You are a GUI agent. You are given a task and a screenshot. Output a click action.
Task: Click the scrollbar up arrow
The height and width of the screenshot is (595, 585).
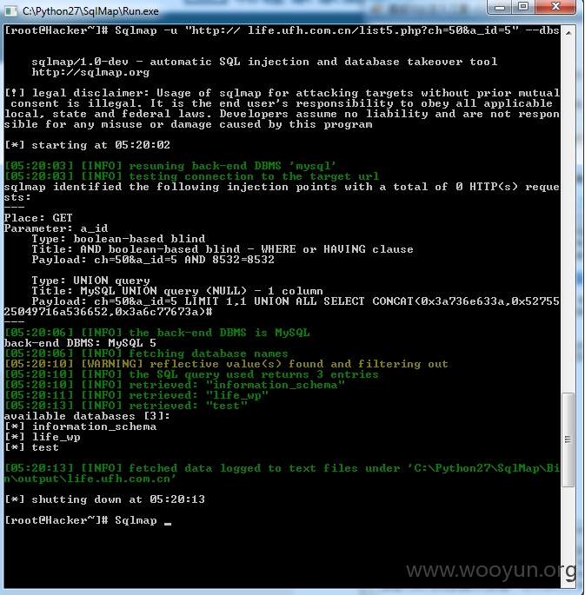(x=568, y=33)
